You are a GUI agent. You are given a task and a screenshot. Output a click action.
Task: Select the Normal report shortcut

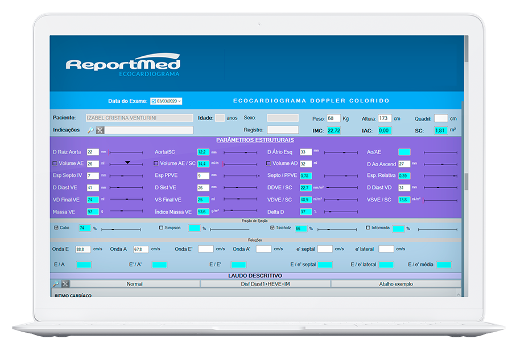[134, 284]
